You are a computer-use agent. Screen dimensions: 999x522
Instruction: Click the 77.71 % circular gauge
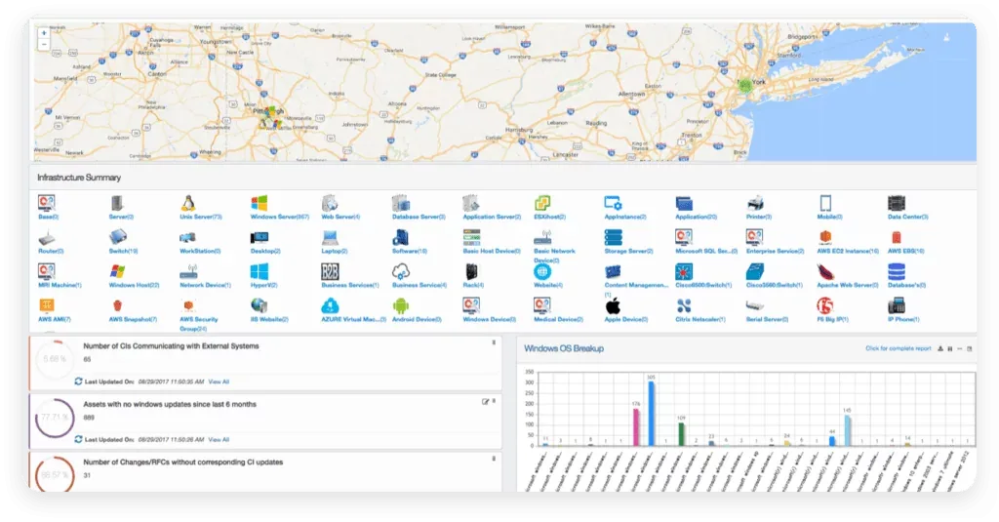[55, 418]
